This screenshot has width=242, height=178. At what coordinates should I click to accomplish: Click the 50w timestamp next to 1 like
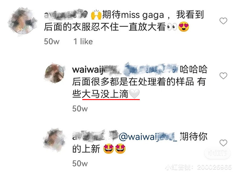52,41
